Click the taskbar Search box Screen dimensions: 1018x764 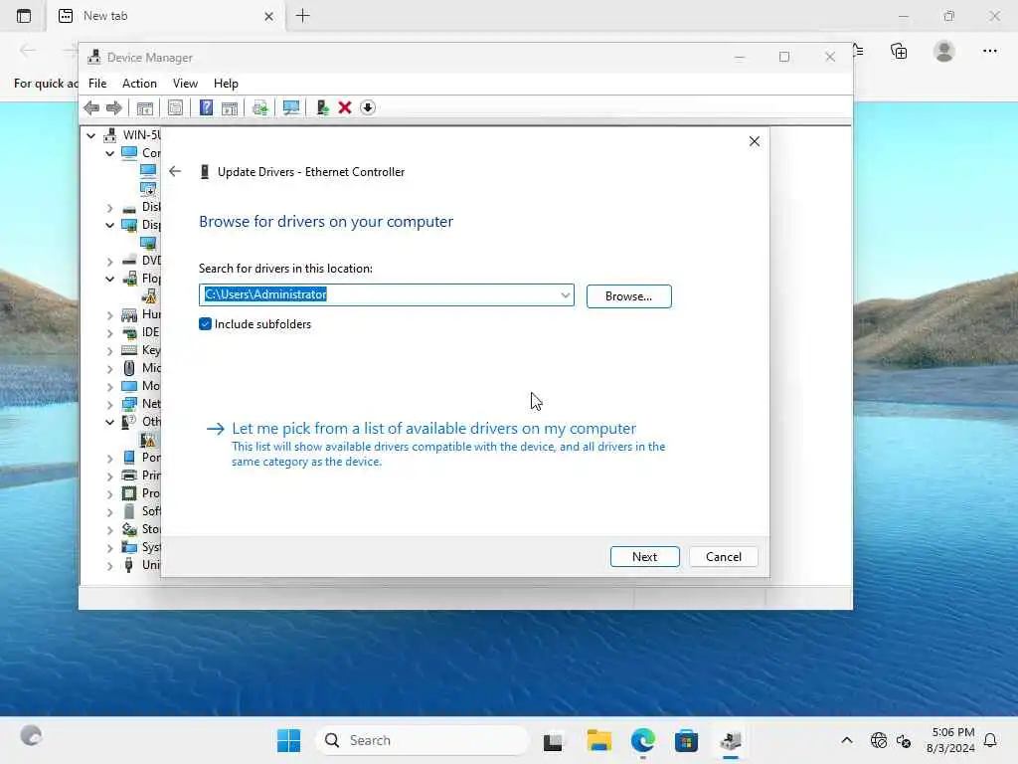coord(422,740)
